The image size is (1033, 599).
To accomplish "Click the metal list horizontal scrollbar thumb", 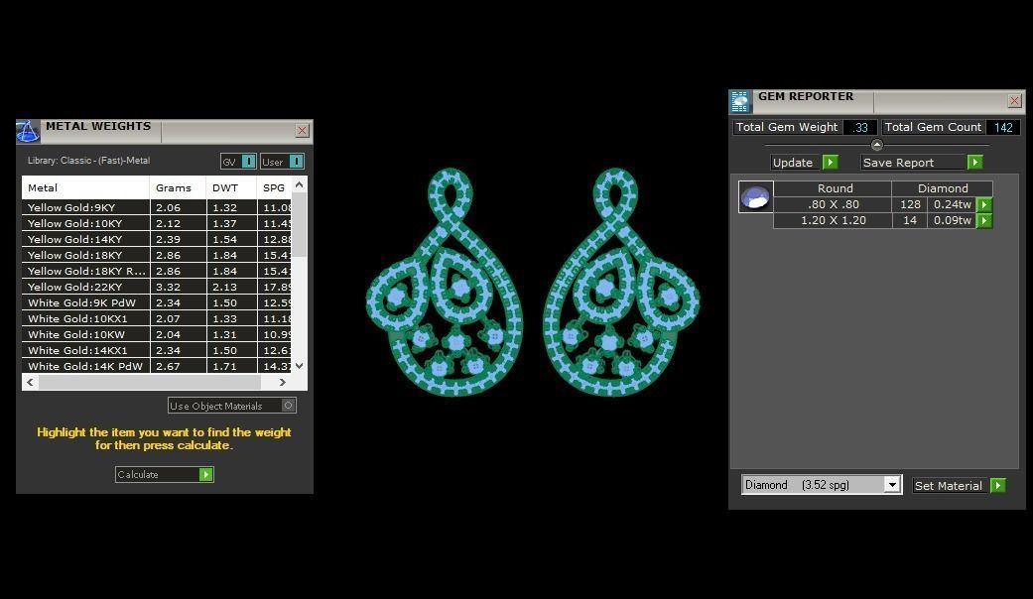I will point(150,382).
